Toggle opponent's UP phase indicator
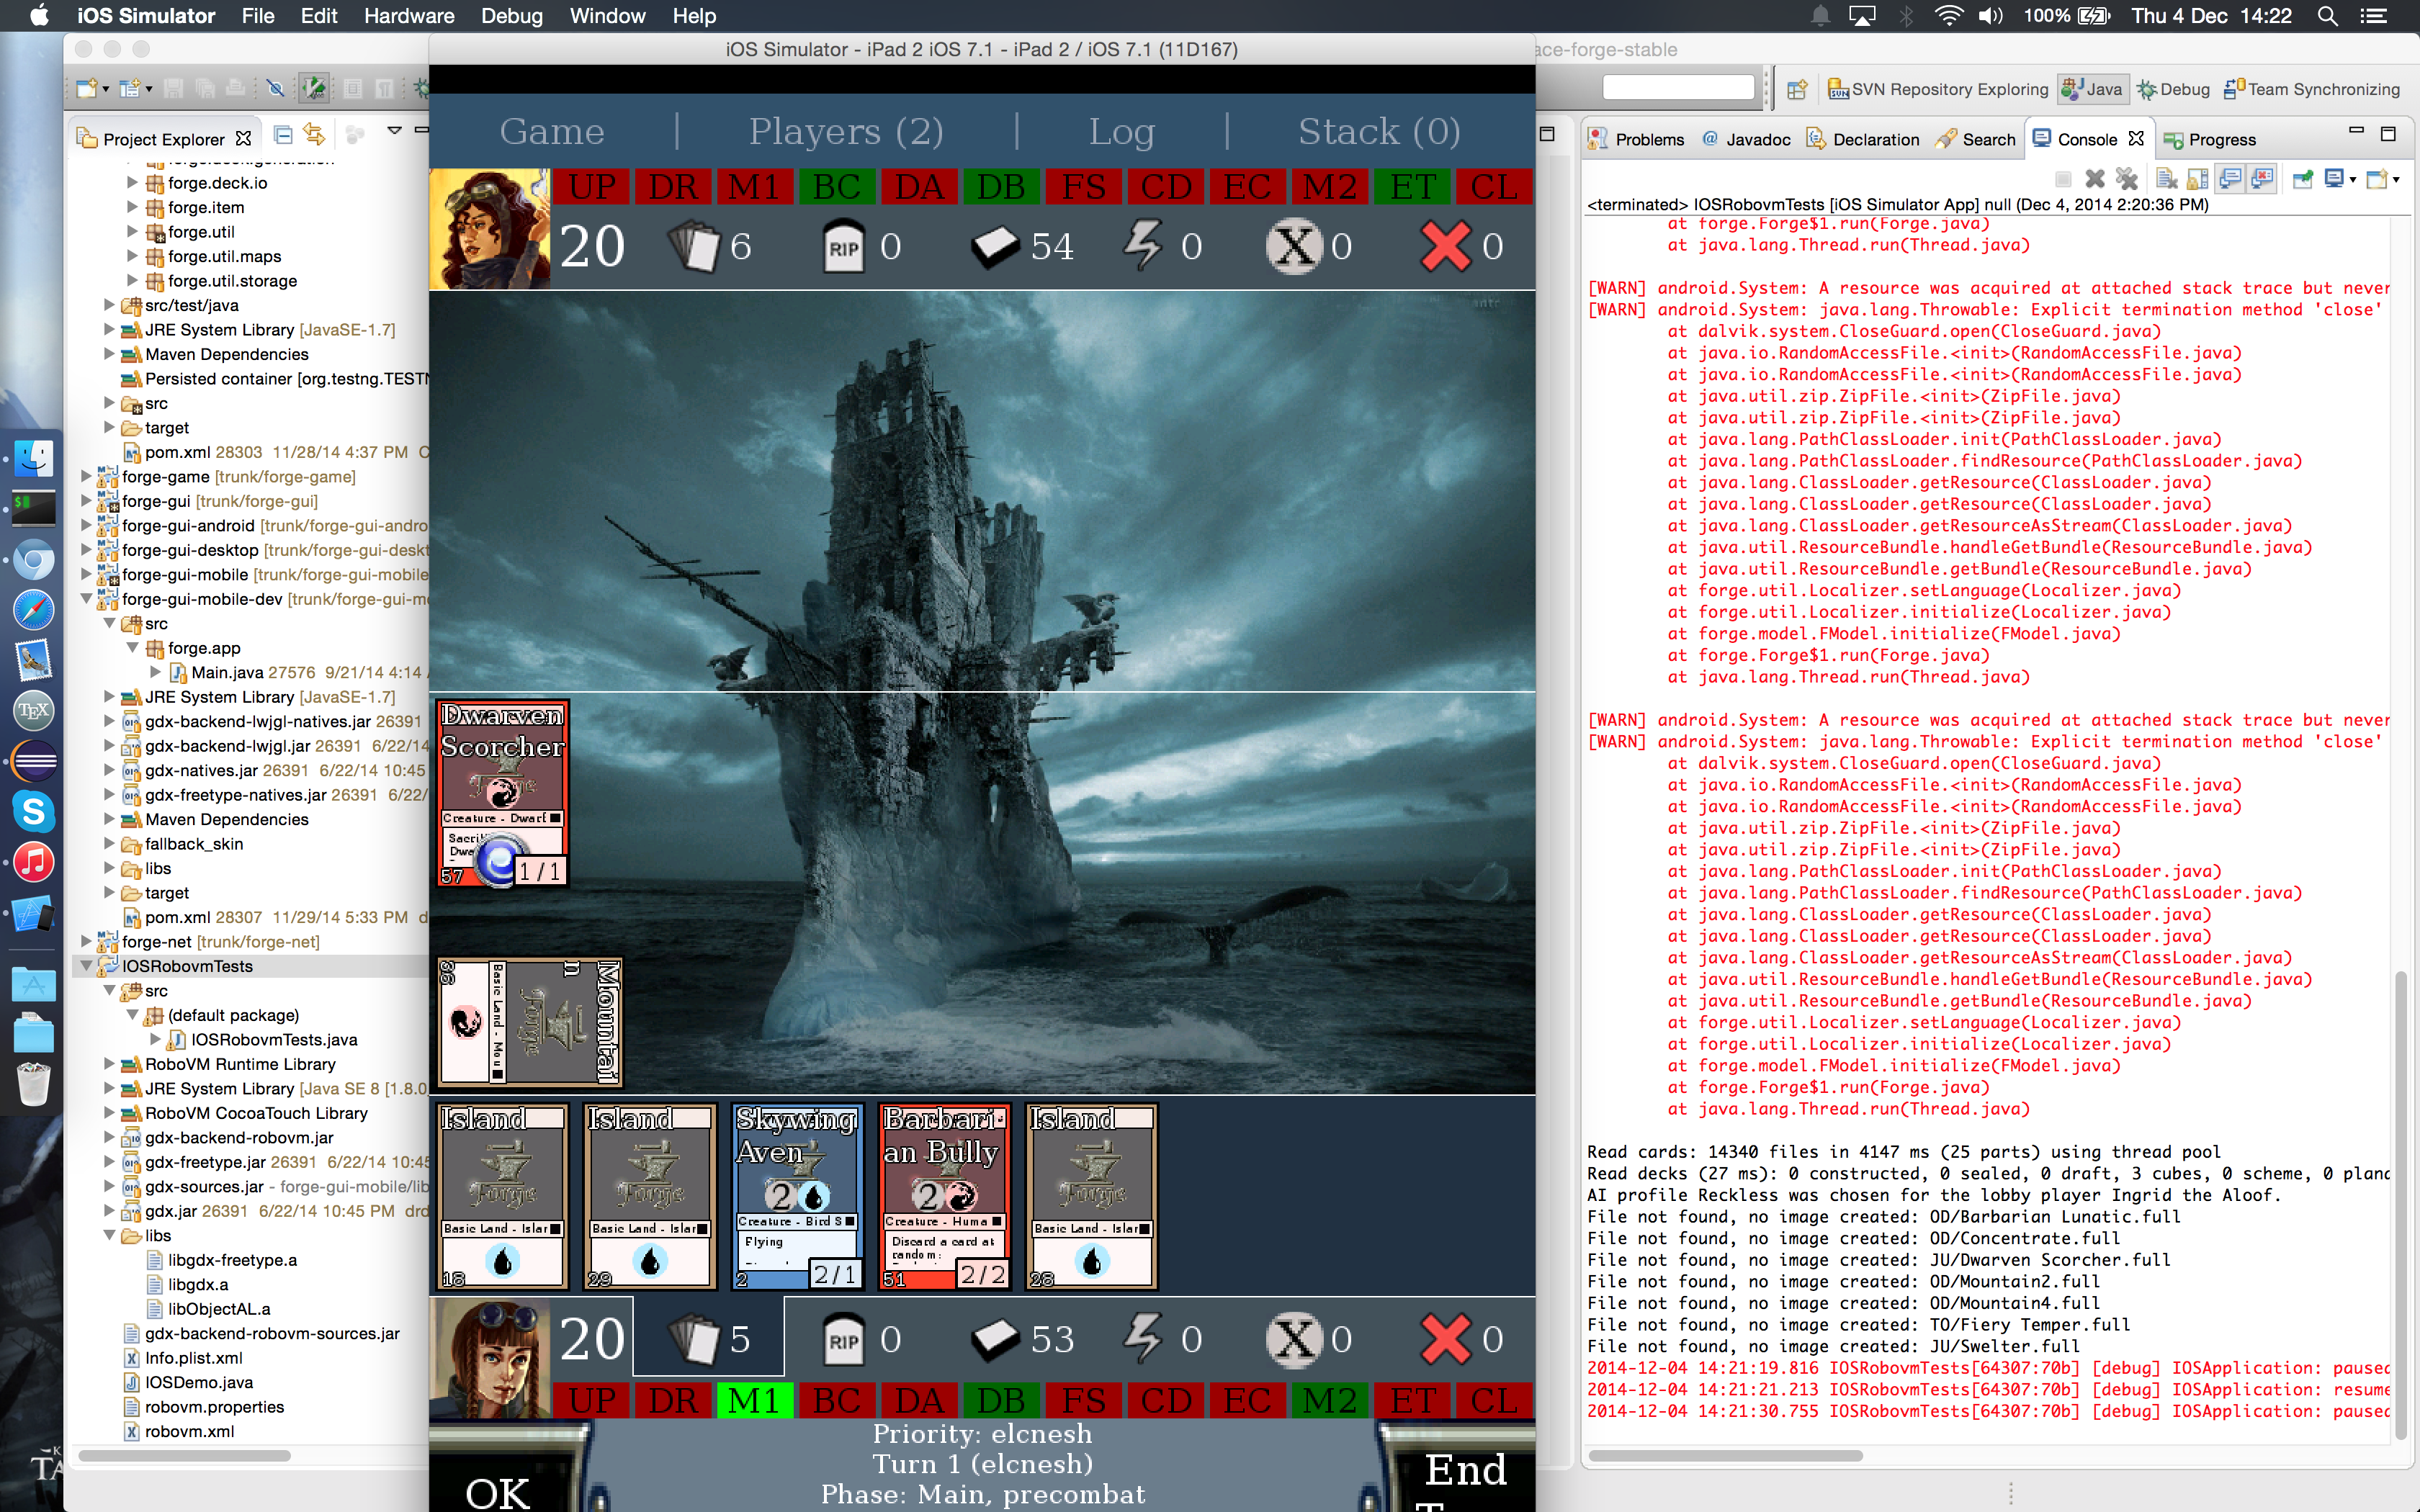 click(592, 187)
